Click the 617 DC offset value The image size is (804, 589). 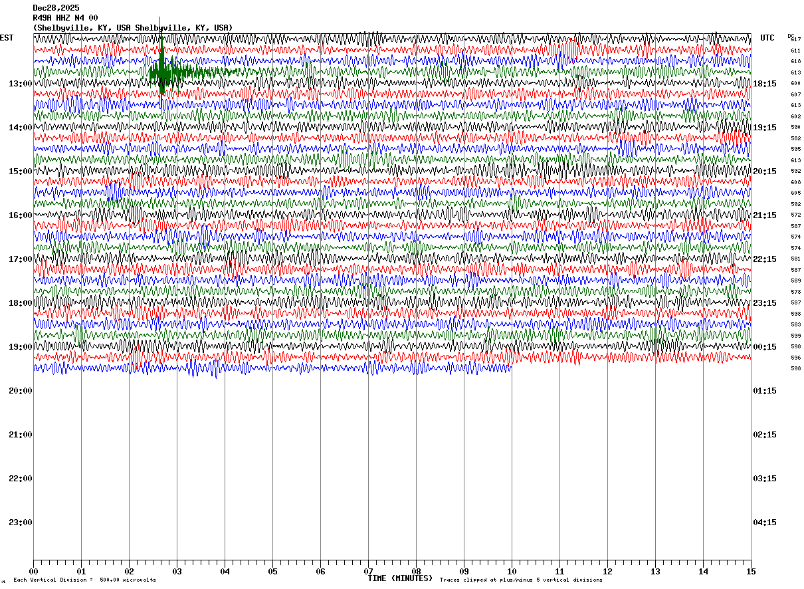pos(795,40)
